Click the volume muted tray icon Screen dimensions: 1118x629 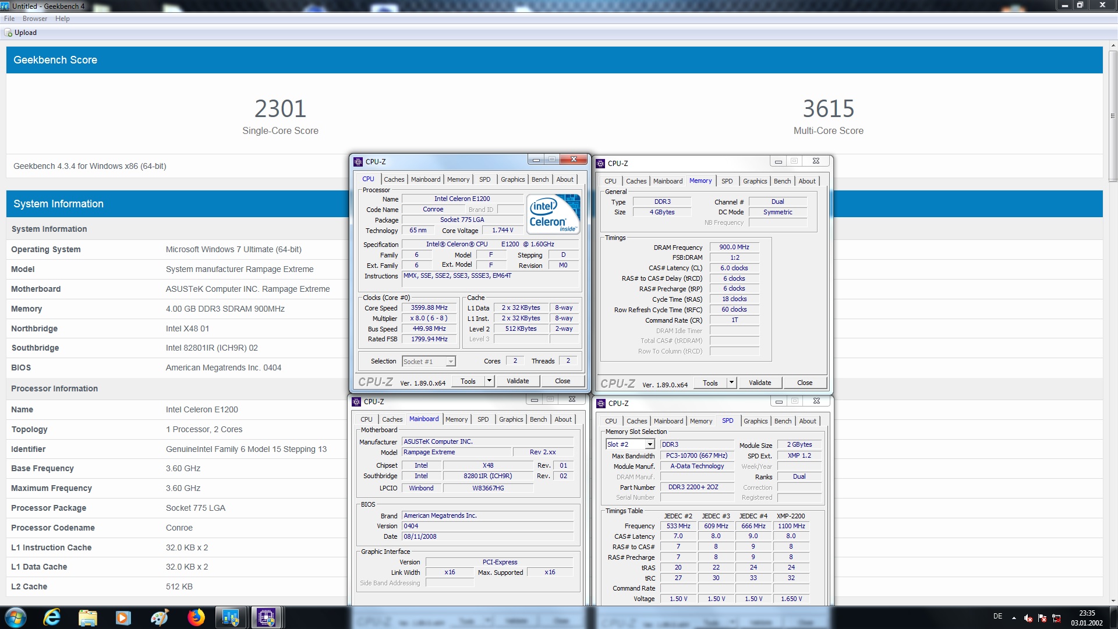(x=1028, y=618)
